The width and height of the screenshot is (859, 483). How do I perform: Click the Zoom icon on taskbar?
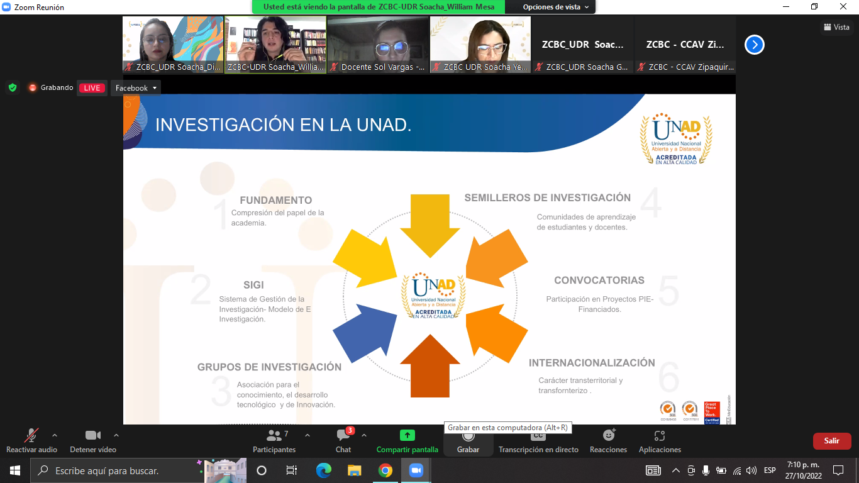pos(416,470)
